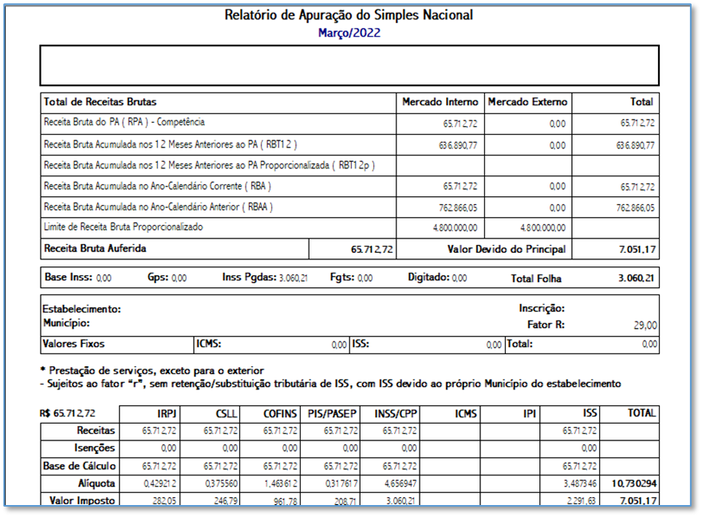Click Limite de Receita Bruta Proporcionalizado label
Viewport: 702px width, 517px height.
click(123, 227)
